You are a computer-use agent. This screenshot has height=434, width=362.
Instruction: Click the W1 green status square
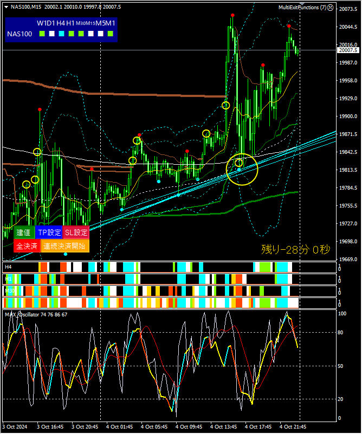pyautogui.click(x=42, y=34)
